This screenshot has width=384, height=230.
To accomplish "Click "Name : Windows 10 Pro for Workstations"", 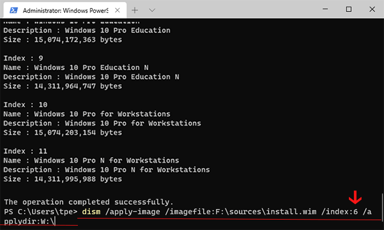I will [x=87, y=114].
